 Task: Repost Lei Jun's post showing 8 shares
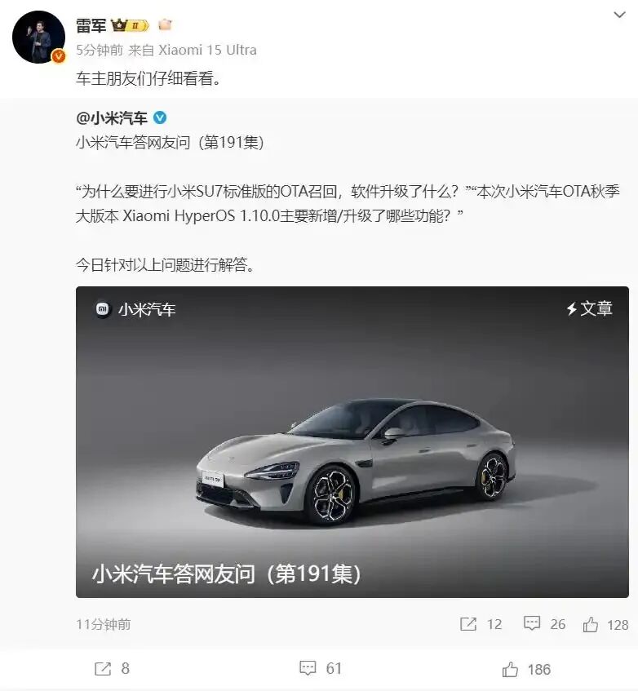pos(113,668)
